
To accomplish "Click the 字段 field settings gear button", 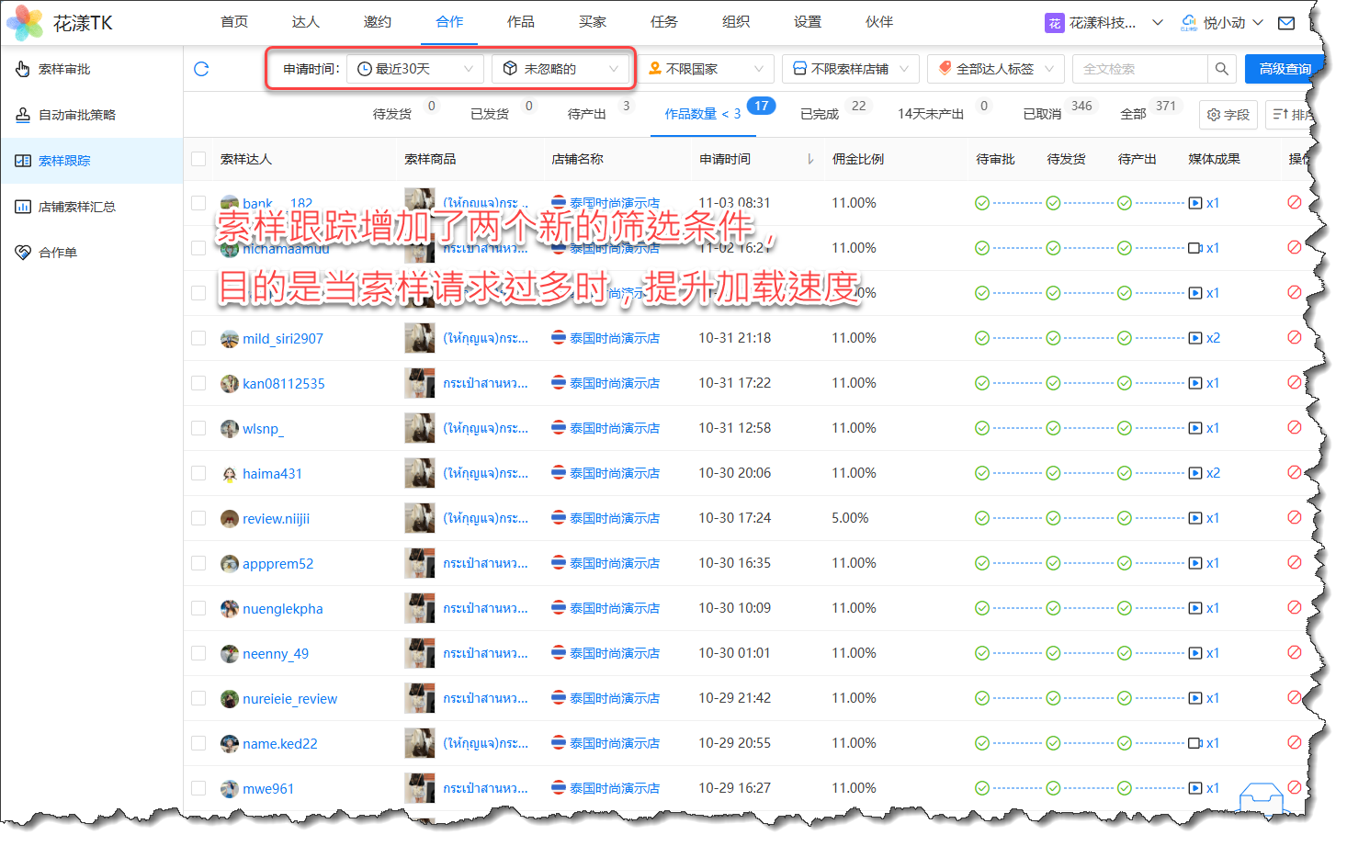I will pos(1228,115).
